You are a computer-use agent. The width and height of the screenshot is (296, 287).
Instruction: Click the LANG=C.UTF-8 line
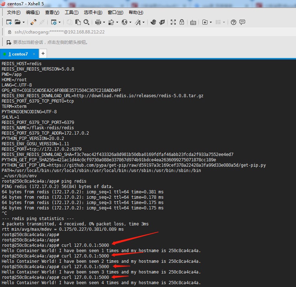pos(17,85)
